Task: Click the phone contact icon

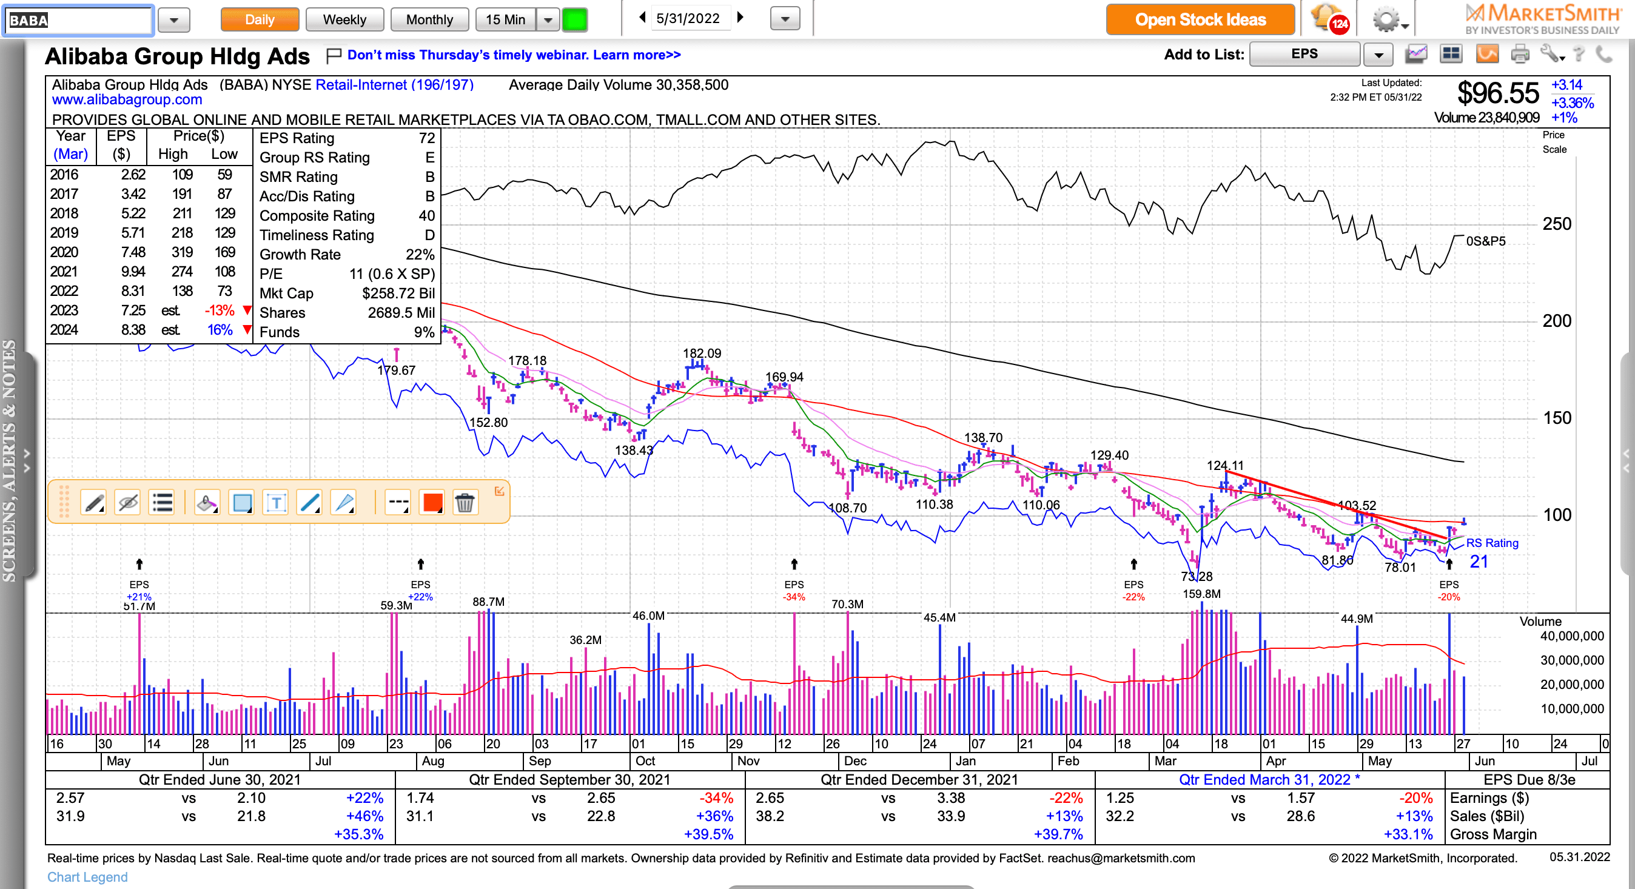Action: pos(1604,55)
